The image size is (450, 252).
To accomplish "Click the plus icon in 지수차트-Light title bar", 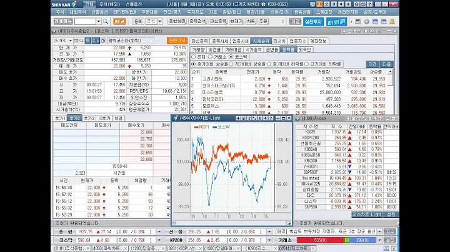I will [238, 119].
